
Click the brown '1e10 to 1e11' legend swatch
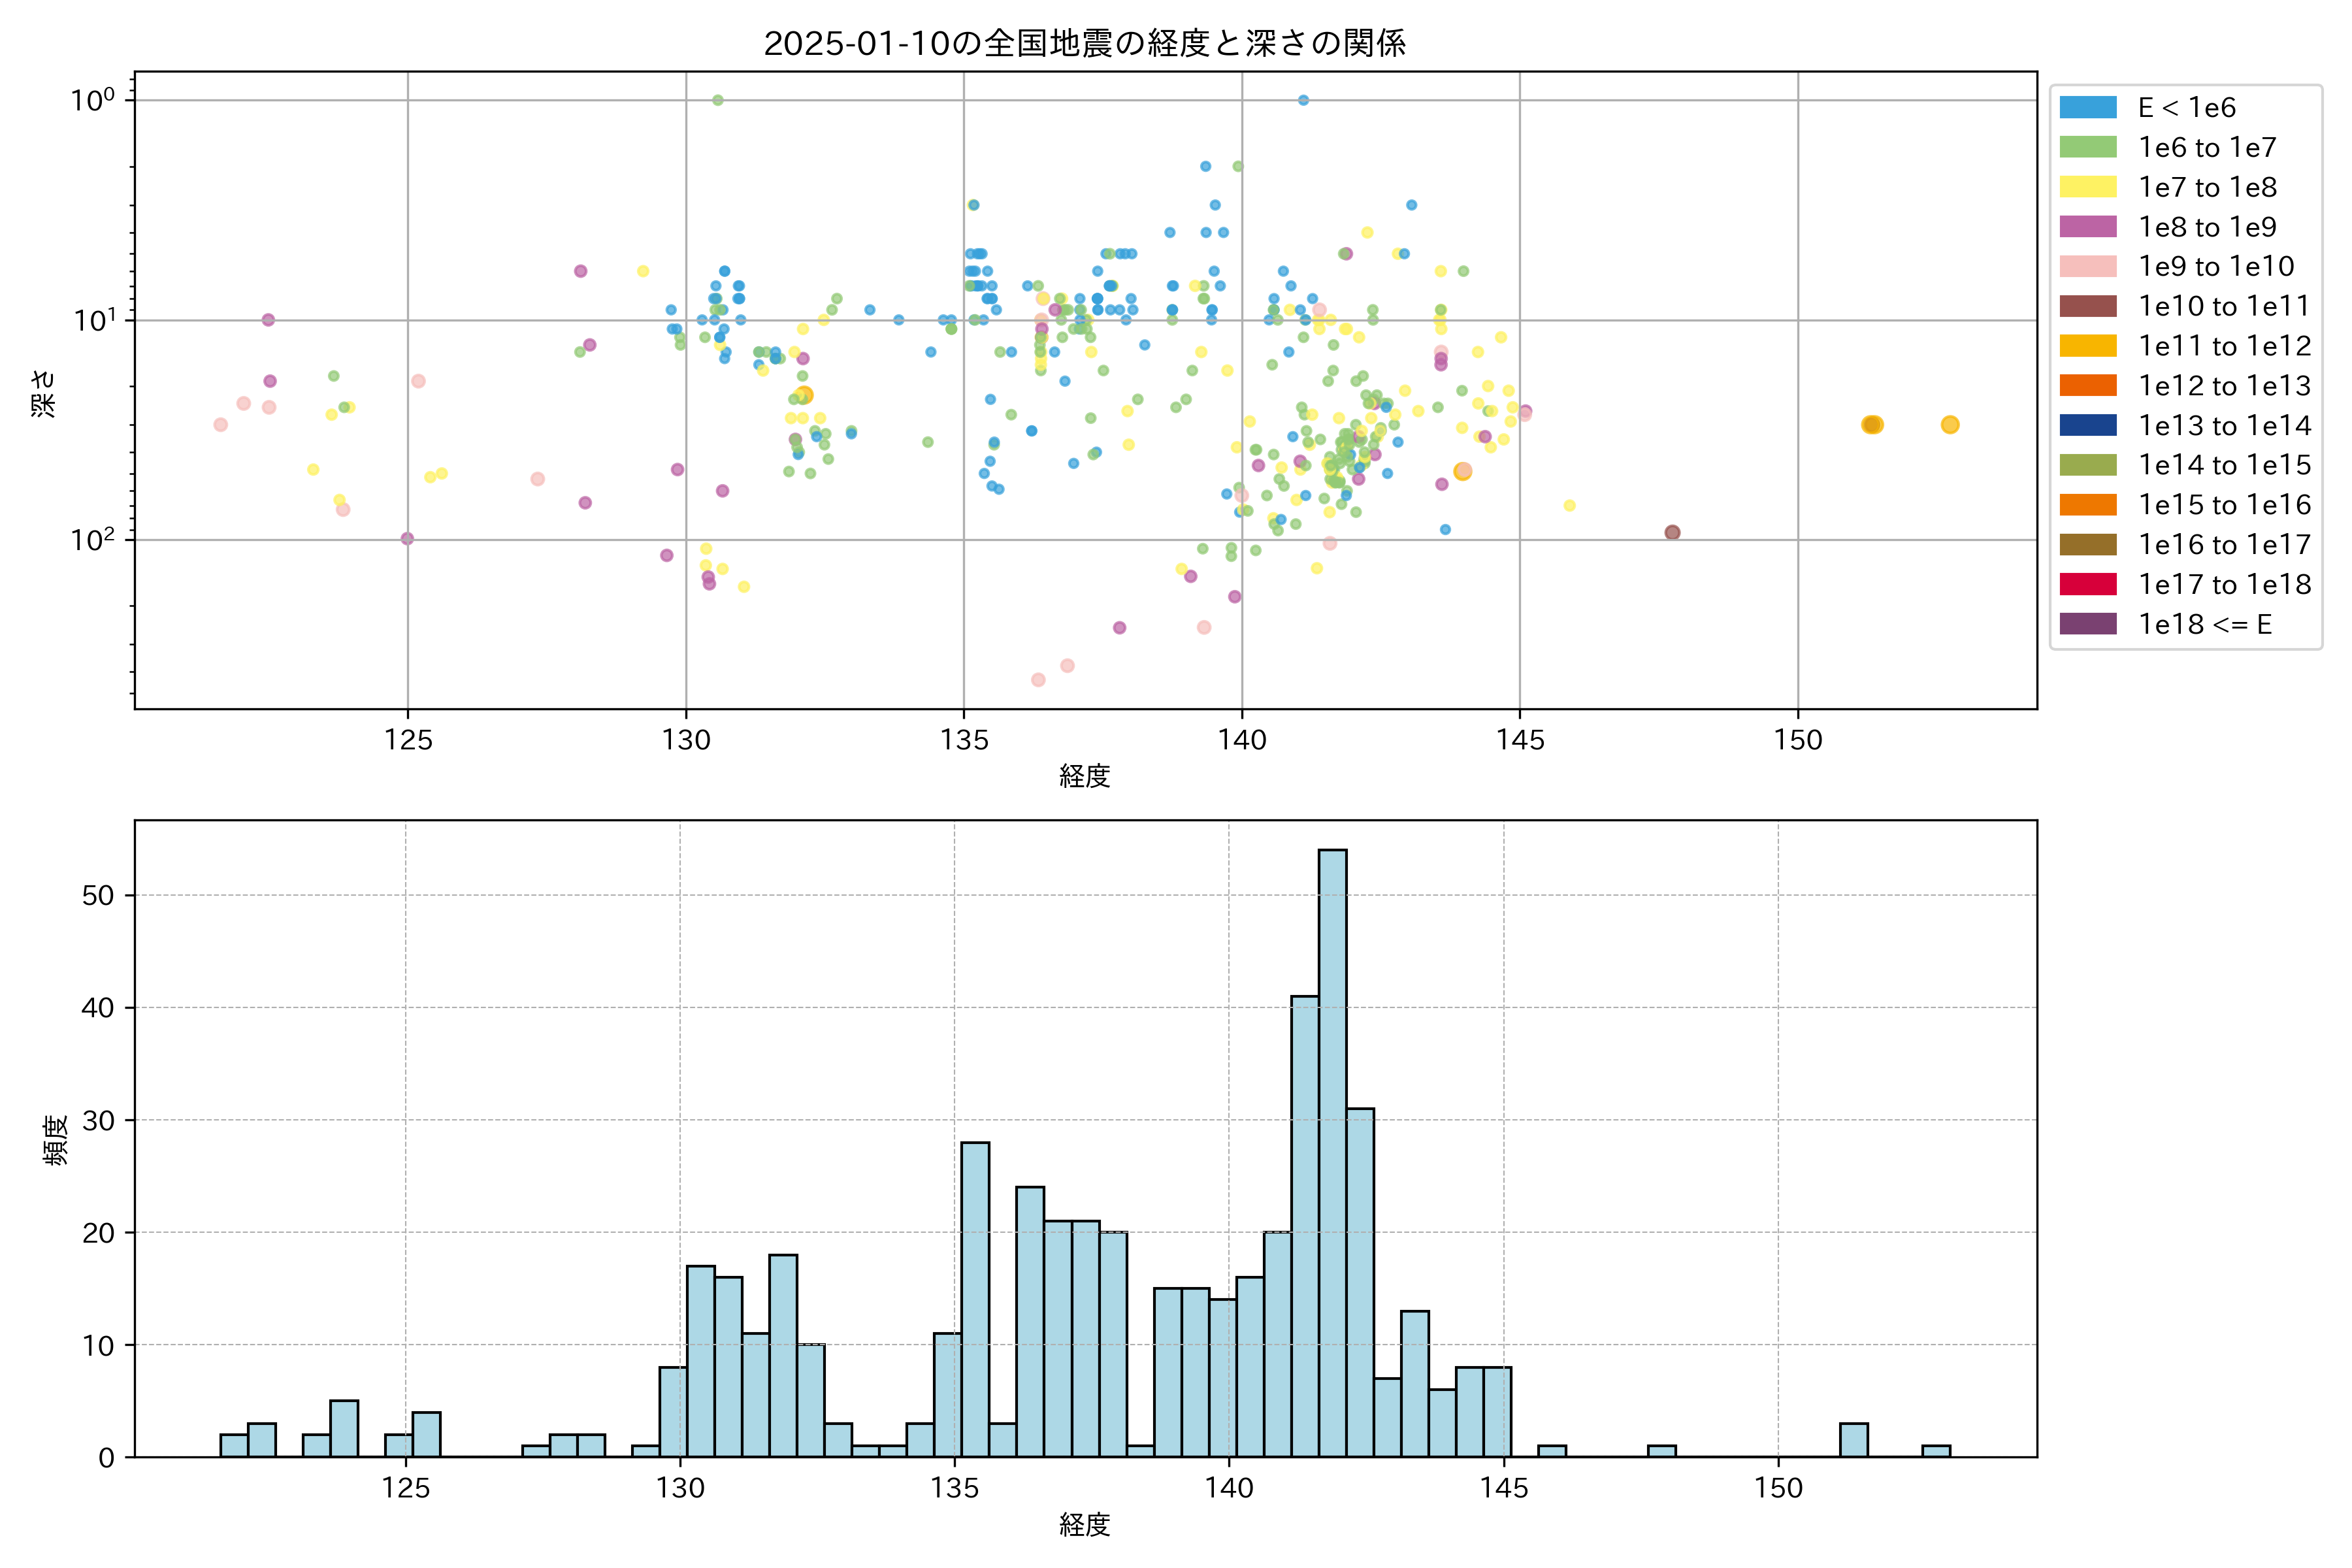click(2087, 306)
